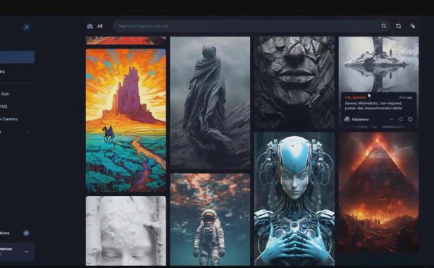Screen dimensions: 434x268
Task: Click the Habanero author name in the hover card
Action: [x=361, y=119]
